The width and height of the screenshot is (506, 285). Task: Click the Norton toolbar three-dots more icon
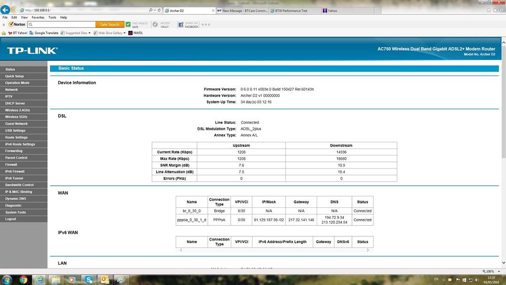[x=206, y=24]
